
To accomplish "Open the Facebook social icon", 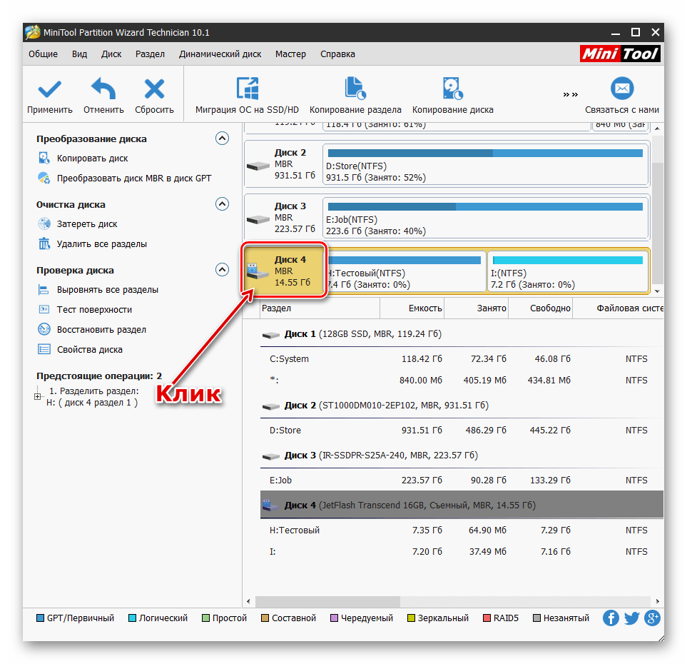I will click(x=611, y=618).
